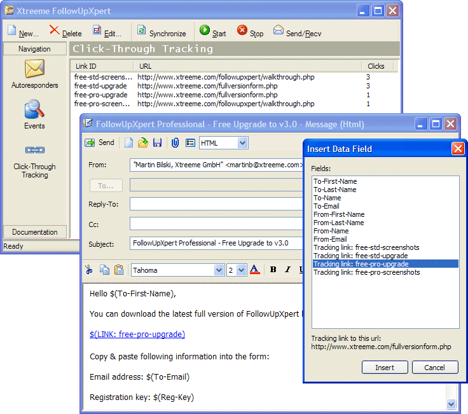
Task: Select the free-pro-screen... tracking row
Action: point(234,104)
